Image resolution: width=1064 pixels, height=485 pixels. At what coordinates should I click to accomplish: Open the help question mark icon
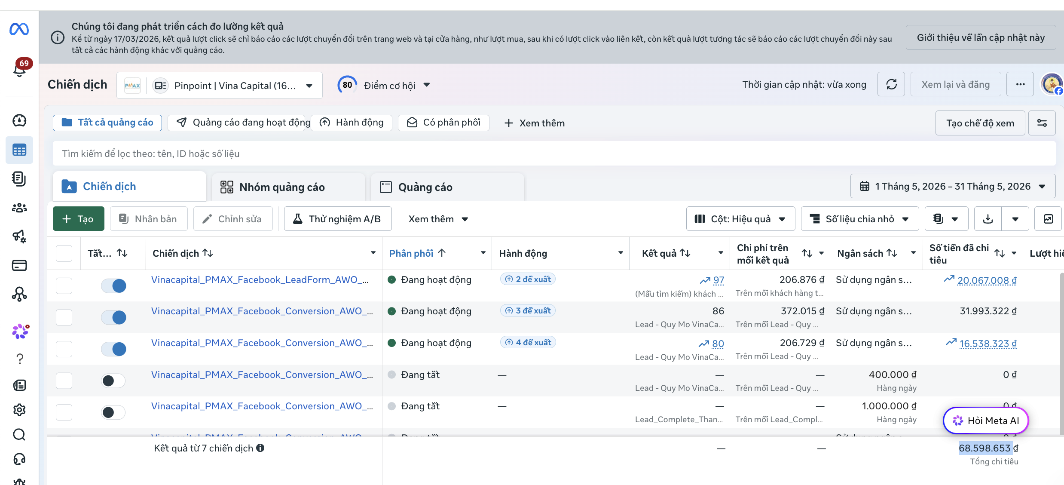pos(20,359)
